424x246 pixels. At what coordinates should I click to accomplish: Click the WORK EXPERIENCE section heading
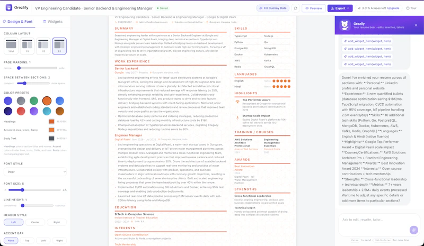(x=132, y=61)
